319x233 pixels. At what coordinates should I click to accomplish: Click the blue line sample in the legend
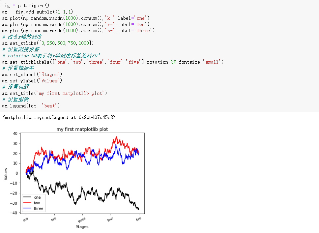tap(27, 208)
